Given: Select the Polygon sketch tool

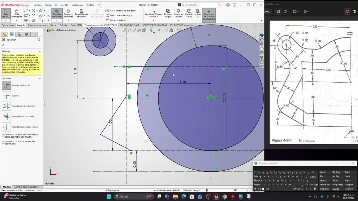Looking at the screenshot, I should coord(33,20).
